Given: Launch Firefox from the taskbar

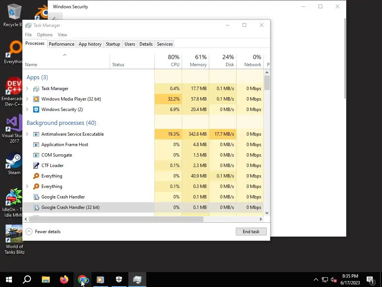Looking at the screenshot, I should 64,280.
